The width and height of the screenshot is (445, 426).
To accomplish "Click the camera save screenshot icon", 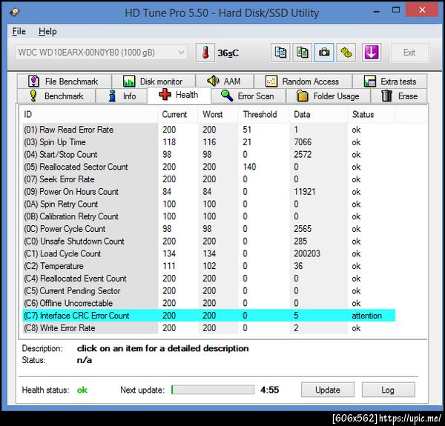I will [324, 53].
